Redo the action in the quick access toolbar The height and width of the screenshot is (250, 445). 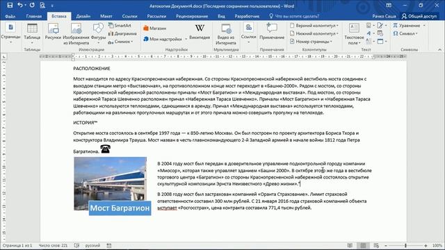pos(32,6)
